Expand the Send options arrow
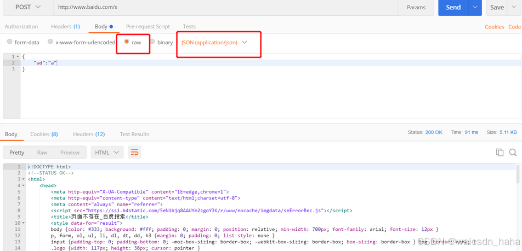Viewport: 522px width, 251px height. pyautogui.click(x=475, y=7)
